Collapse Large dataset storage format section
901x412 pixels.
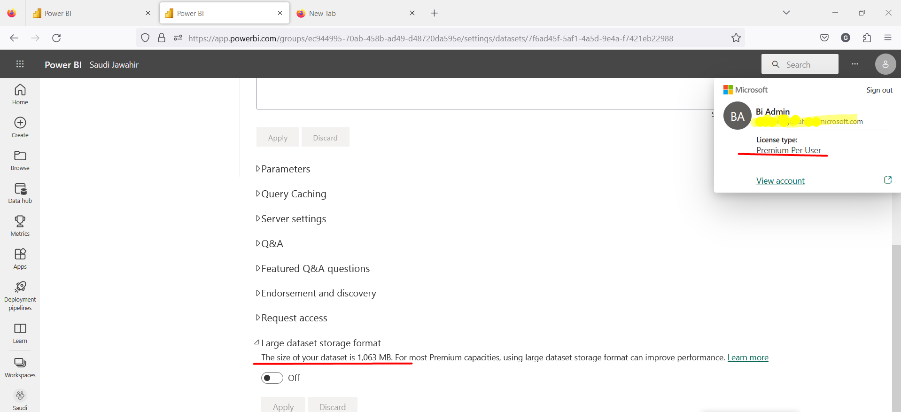tap(318, 343)
